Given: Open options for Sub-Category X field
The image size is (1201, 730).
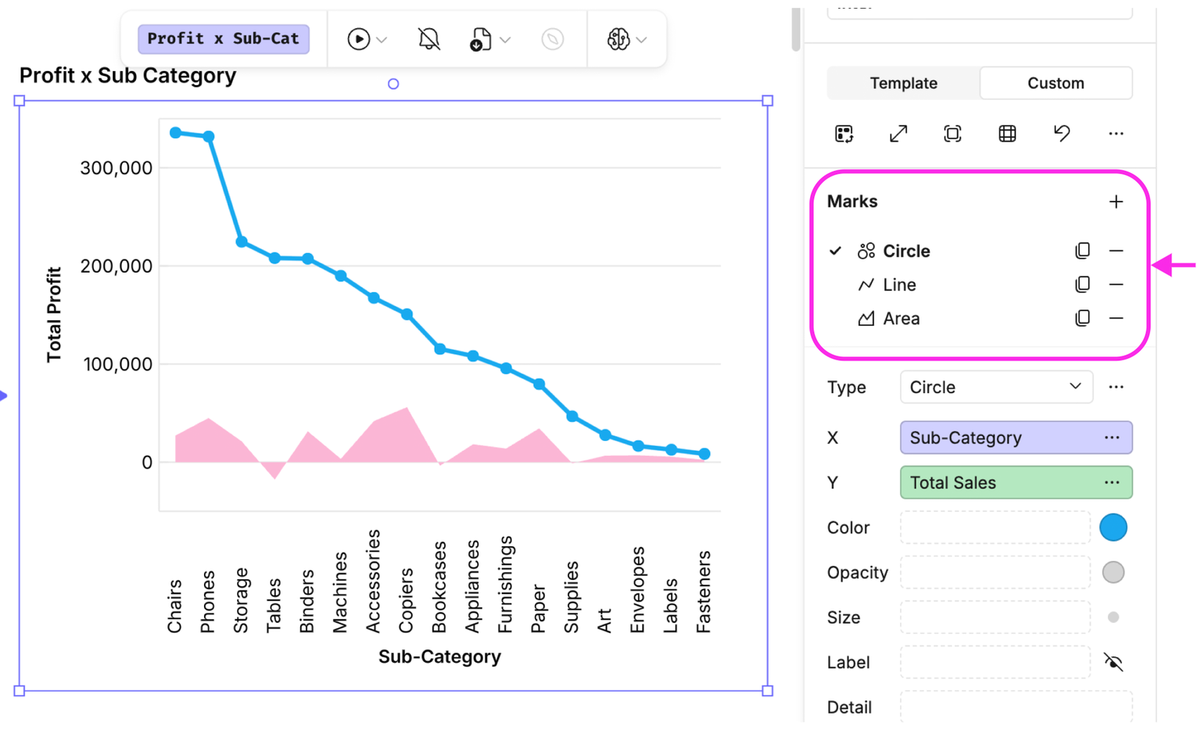Looking at the screenshot, I should click(x=1112, y=438).
